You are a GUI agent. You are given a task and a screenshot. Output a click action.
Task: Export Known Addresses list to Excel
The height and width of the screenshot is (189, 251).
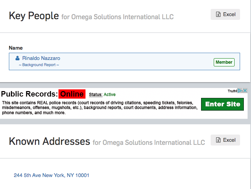(225, 140)
